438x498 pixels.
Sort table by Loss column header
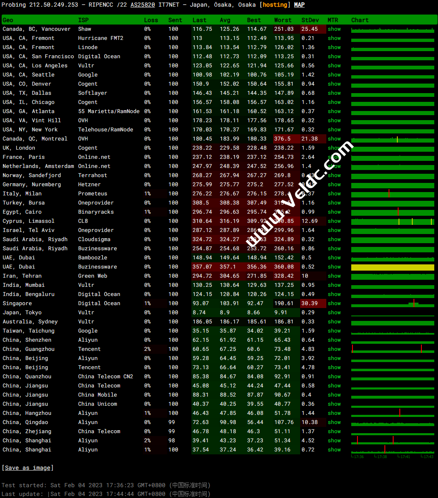click(x=151, y=20)
